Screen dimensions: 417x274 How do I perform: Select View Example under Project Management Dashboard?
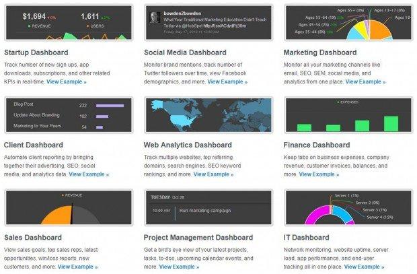[179, 267]
